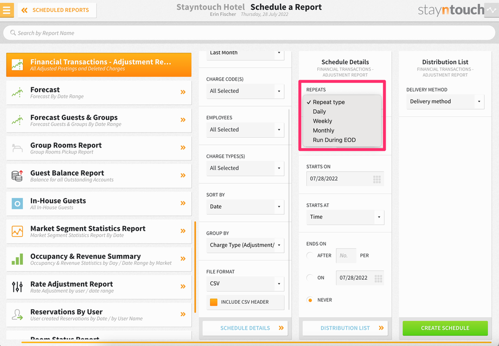Click arrow on Group Rooms Report row
The width and height of the screenshot is (499, 346).
click(183, 148)
